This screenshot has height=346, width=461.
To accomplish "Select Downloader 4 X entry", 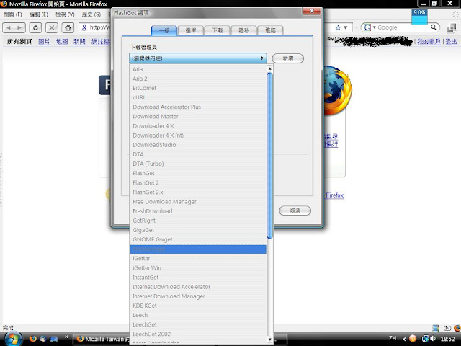I will tap(198, 126).
